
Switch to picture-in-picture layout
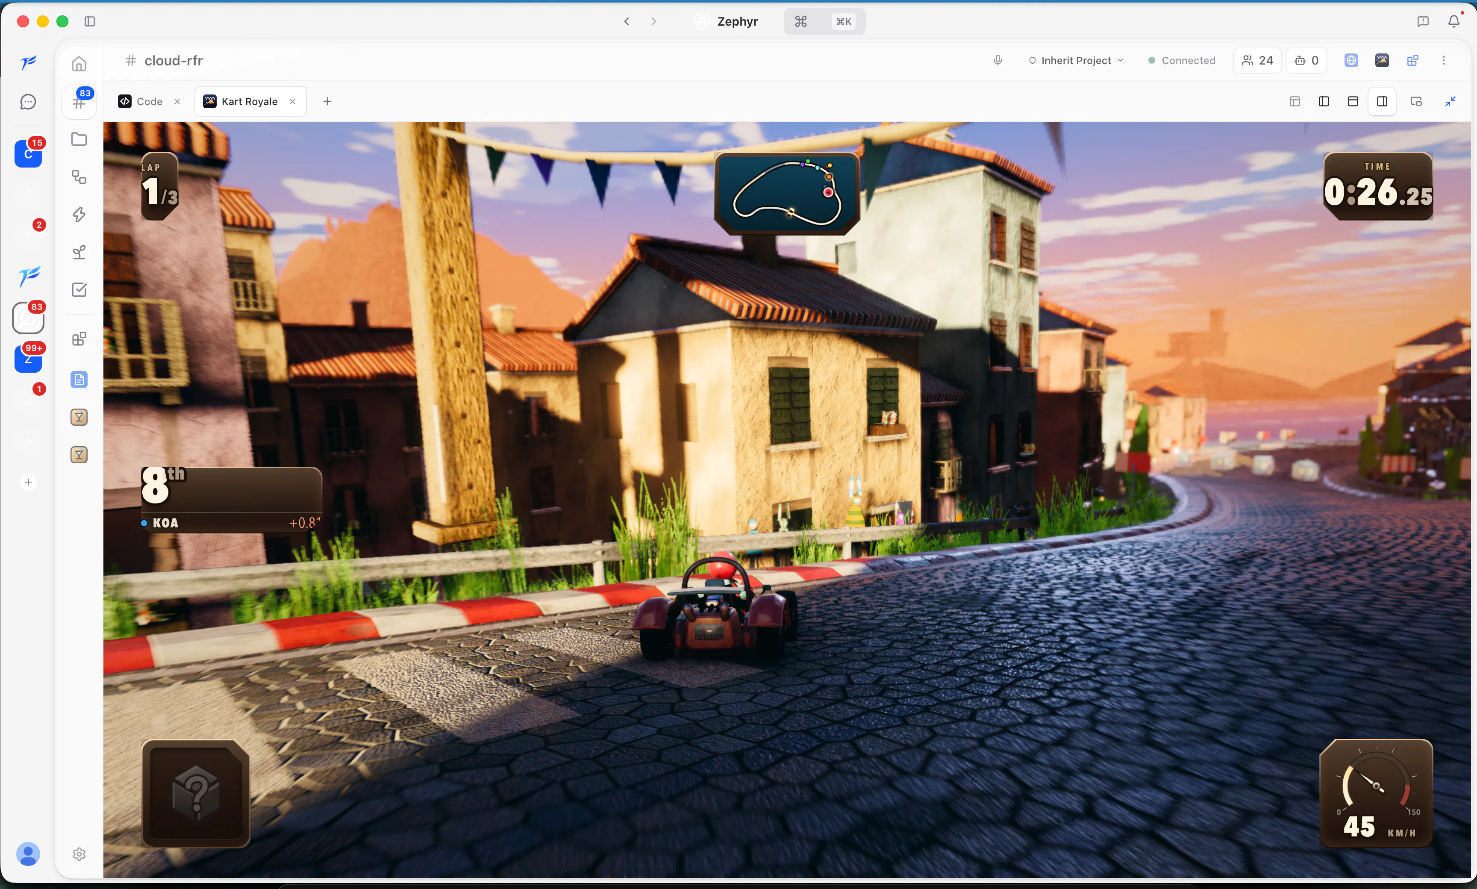click(x=1416, y=101)
